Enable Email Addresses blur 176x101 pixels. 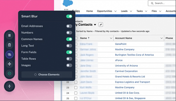pos(69,26)
